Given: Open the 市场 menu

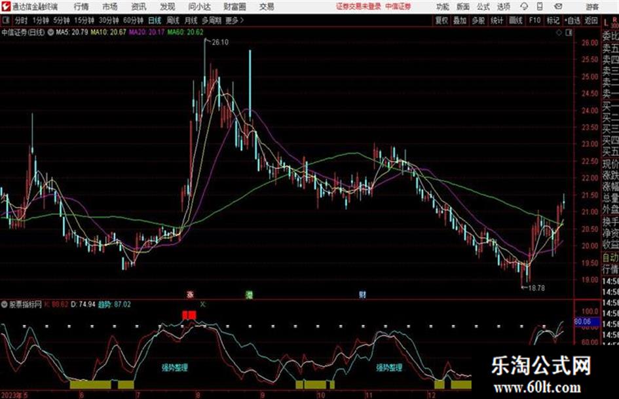Looking at the screenshot, I should [110, 7].
